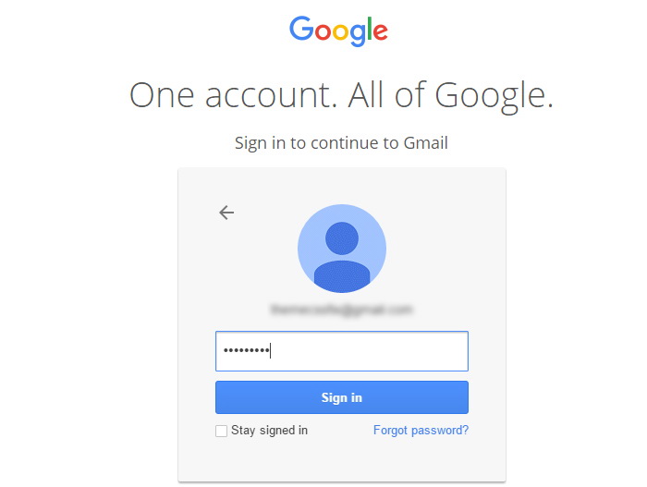Image resolution: width=647 pixels, height=487 pixels.
Task: Click the masked password dots
Action: click(244, 351)
